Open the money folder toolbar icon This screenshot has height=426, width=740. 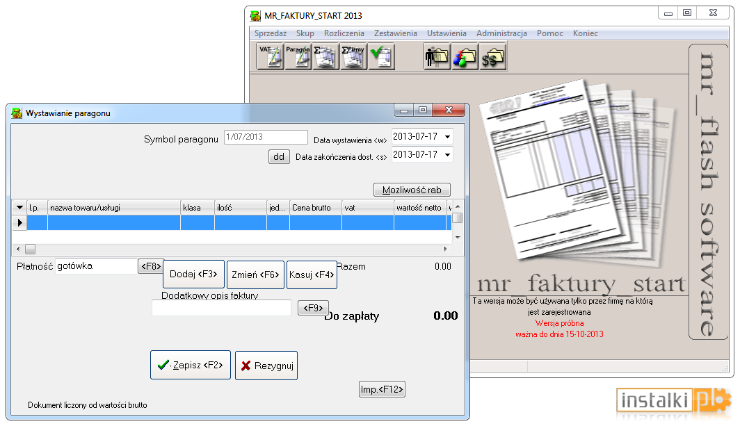[x=492, y=56]
